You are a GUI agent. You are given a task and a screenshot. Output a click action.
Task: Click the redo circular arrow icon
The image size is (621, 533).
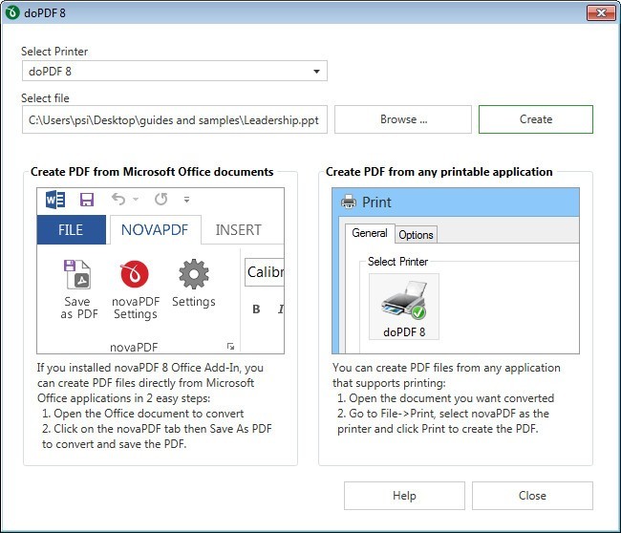coord(161,199)
